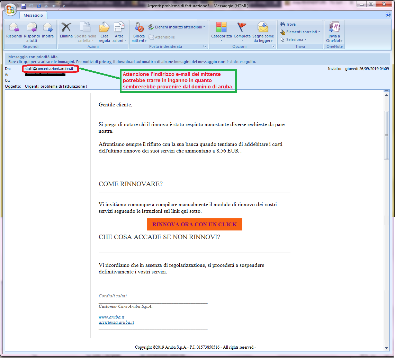The image size is (395, 358).
Task: Click the sender address staff@comunicazioni.aruba.it
Action: point(49,69)
